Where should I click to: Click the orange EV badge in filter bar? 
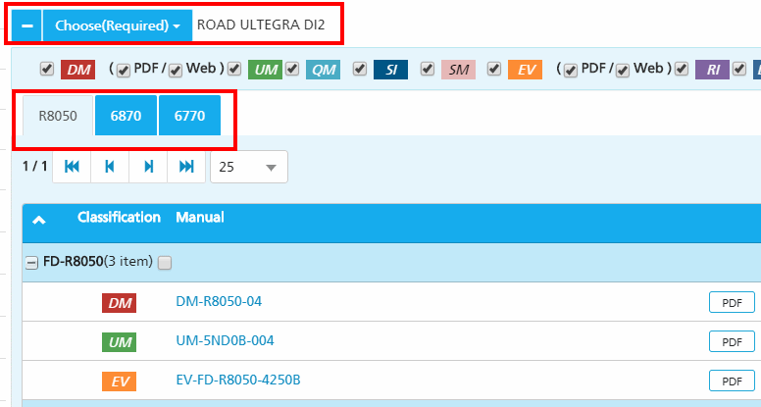coord(525,70)
